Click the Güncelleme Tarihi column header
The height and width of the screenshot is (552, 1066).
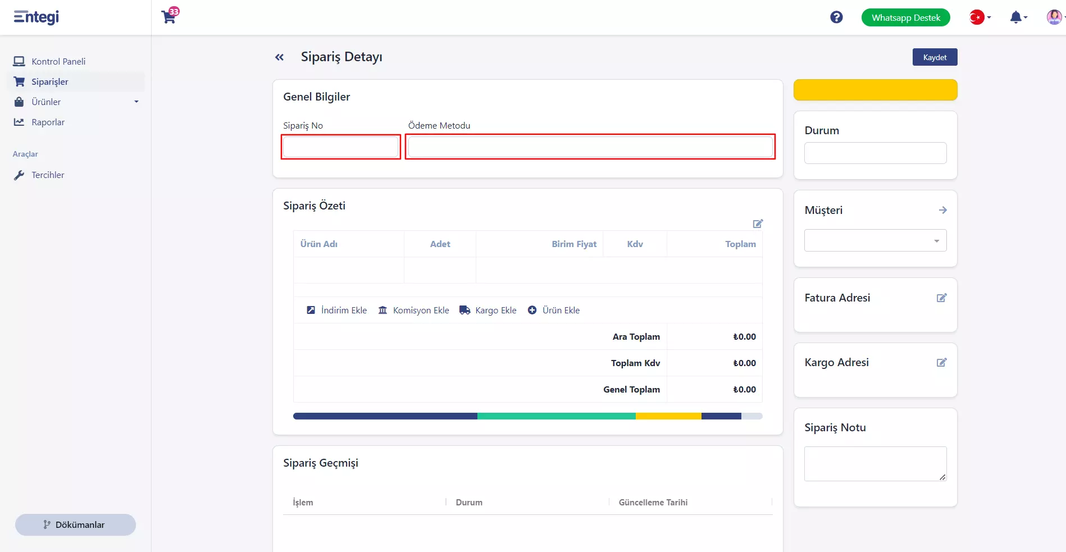pos(653,503)
